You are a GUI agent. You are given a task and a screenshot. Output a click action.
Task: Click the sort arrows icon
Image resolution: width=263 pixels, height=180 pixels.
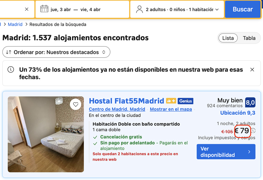click(9, 52)
